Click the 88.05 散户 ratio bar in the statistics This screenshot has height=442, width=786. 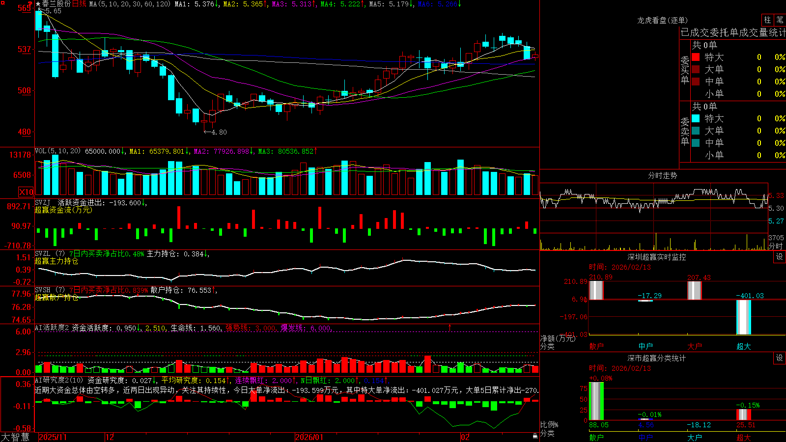pyautogui.click(x=596, y=401)
